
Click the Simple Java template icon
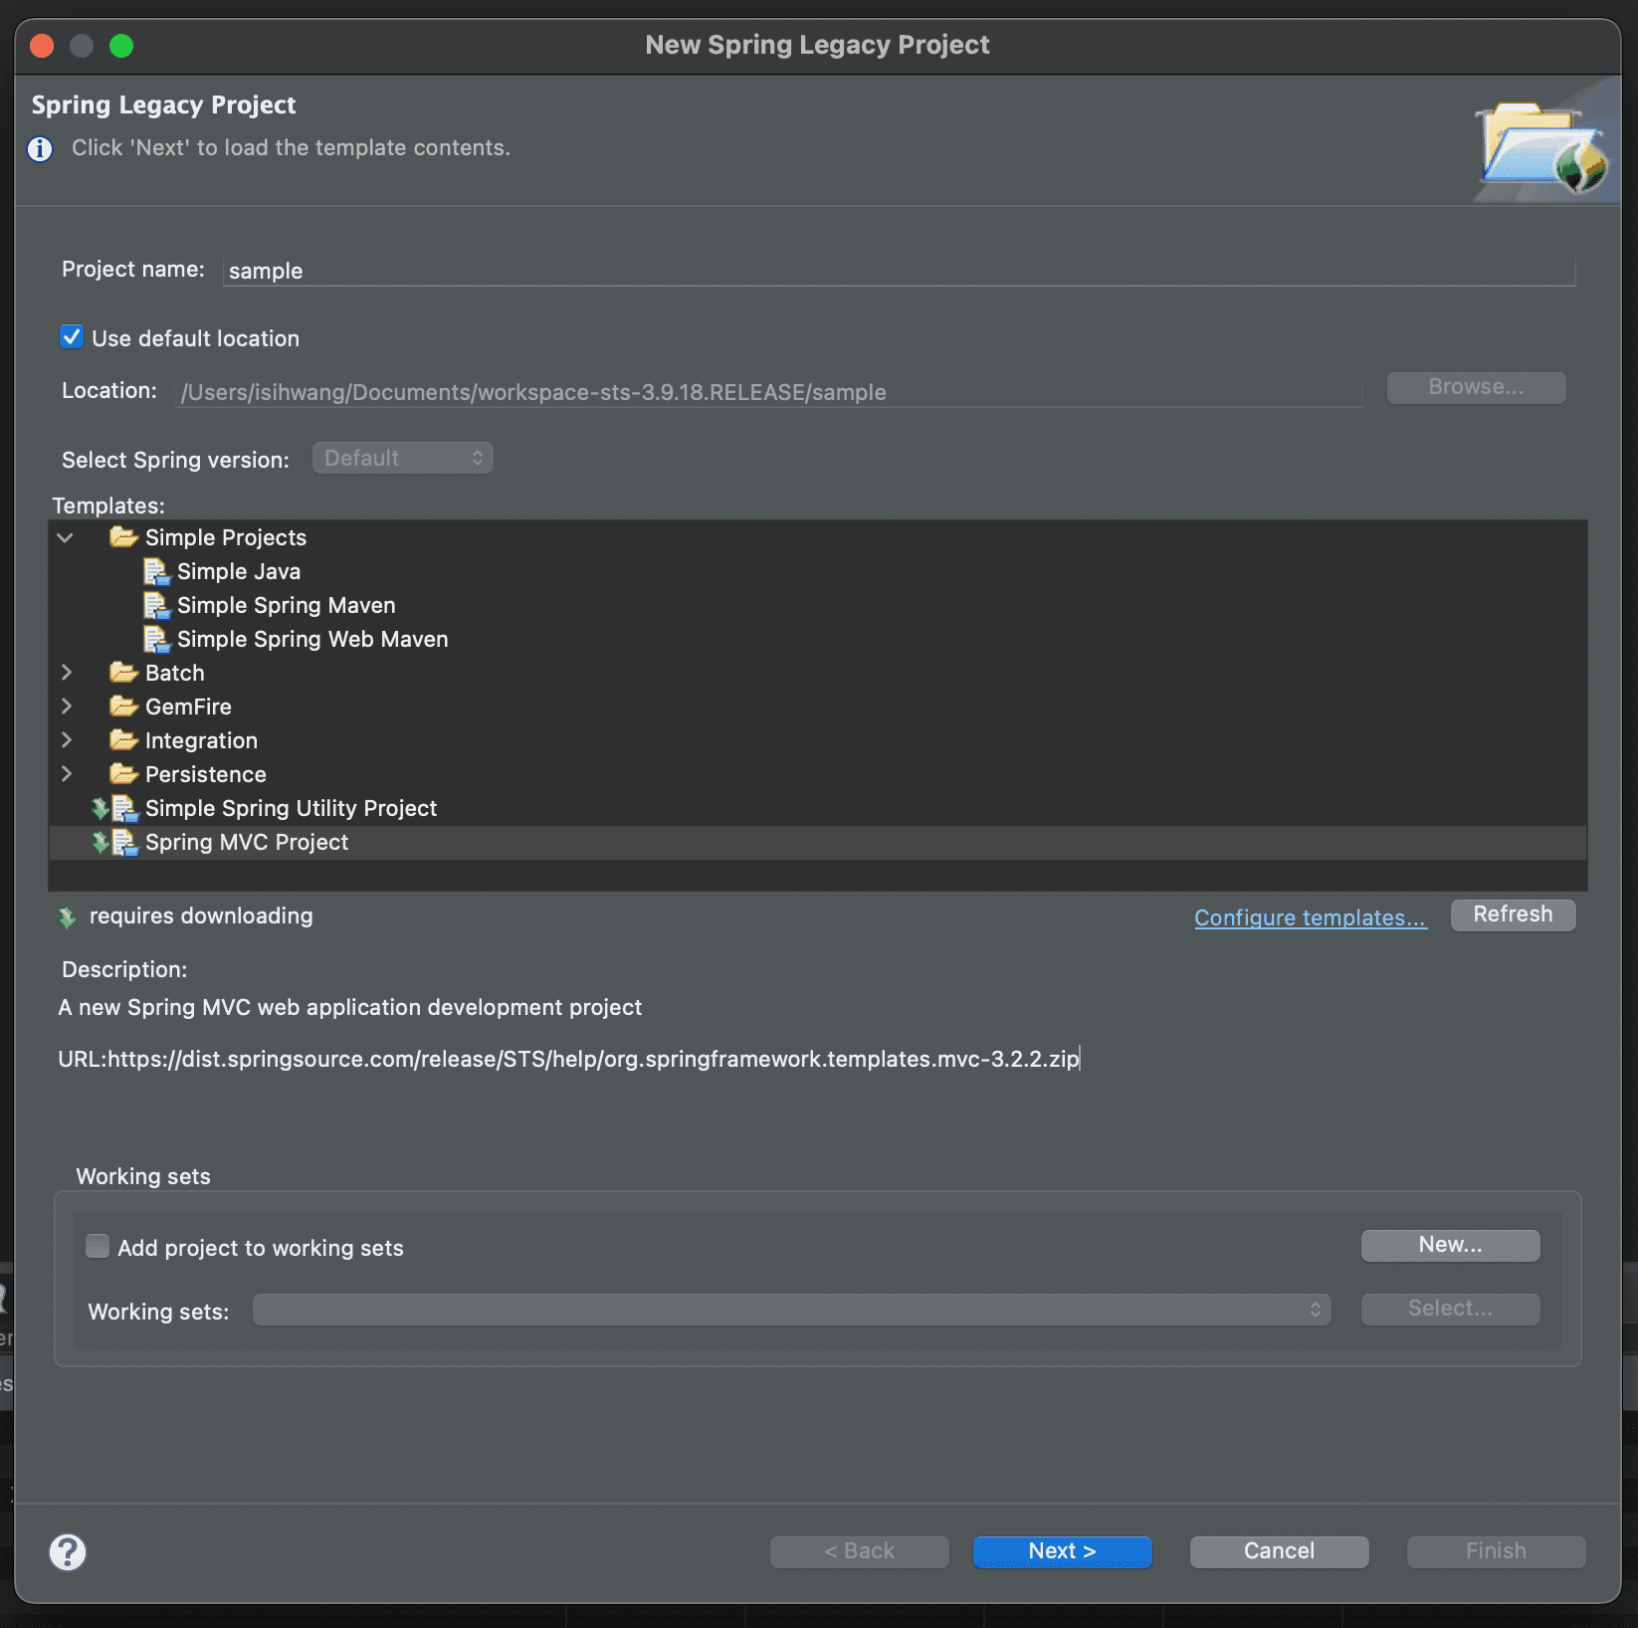[x=156, y=571]
